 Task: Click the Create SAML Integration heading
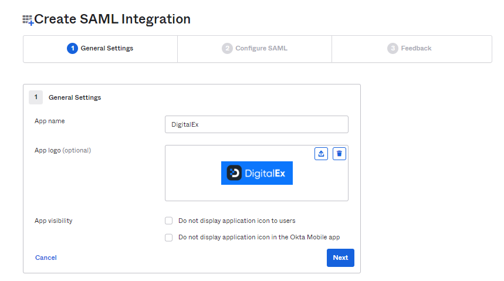tap(112, 19)
